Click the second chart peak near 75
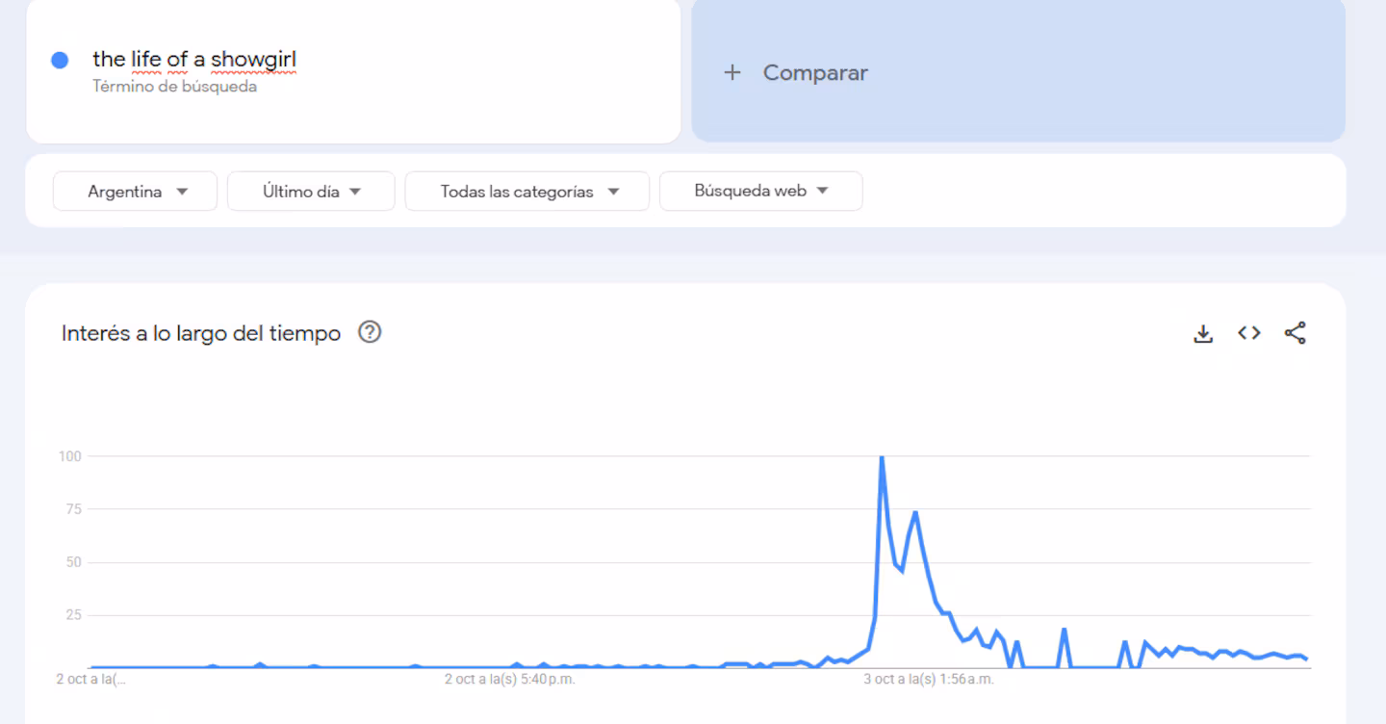 (x=914, y=512)
